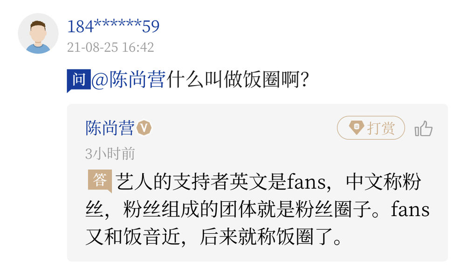Click the answer's middle line about 粉丝圈子

click(256, 210)
